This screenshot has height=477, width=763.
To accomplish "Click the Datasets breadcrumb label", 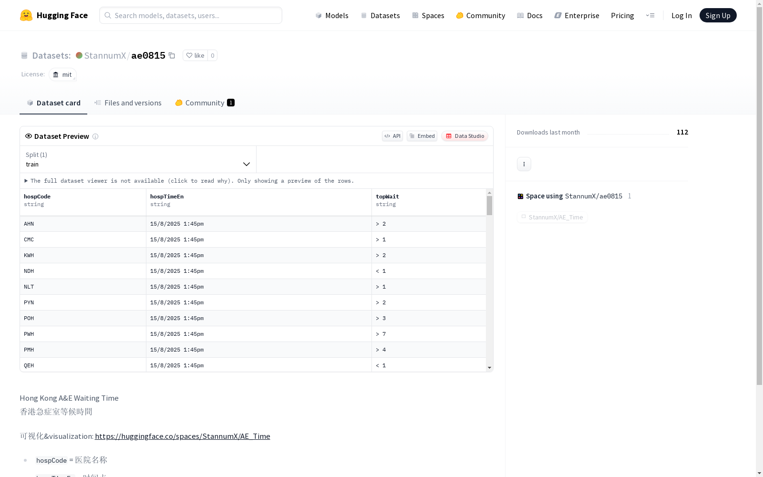I will coord(51,55).
